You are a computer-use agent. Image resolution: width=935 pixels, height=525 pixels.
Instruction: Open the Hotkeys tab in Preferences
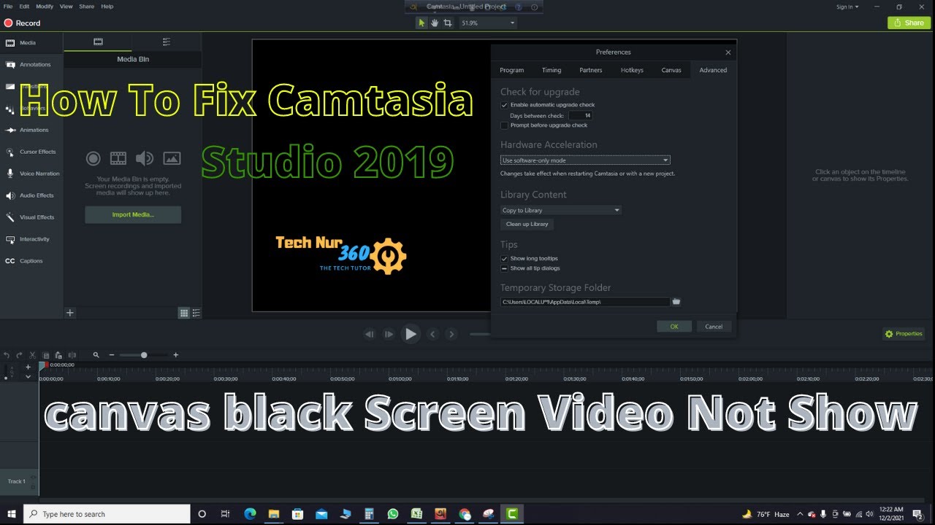(632, 70)
